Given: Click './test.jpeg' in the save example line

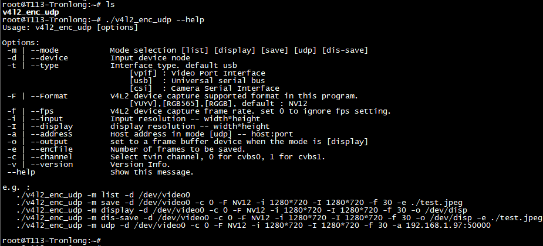Looking at the screenshot, I should (x=439, y=203).
